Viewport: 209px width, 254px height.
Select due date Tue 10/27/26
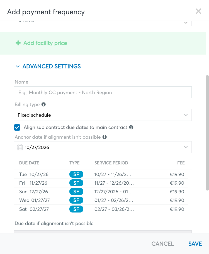[34, 174]
